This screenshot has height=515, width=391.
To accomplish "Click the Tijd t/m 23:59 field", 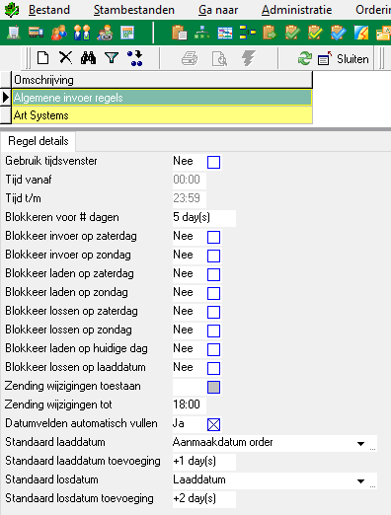I will pyautogui.click(x=190, y=198).
